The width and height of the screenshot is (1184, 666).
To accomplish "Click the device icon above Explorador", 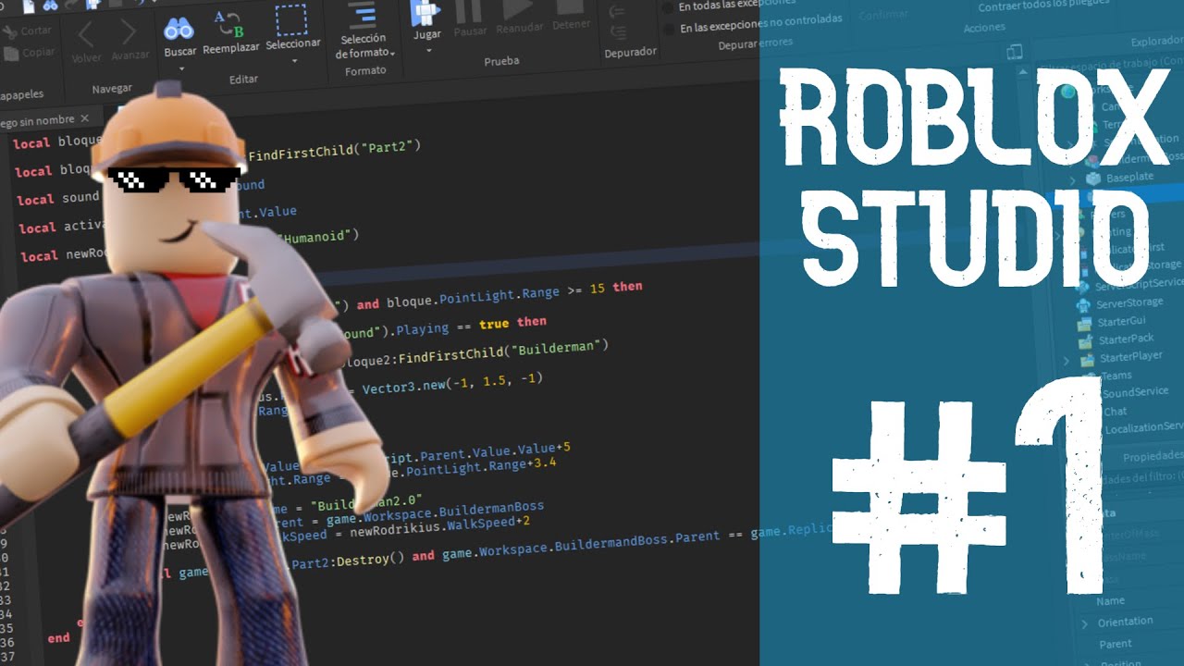I will [x=1015, y=53].
